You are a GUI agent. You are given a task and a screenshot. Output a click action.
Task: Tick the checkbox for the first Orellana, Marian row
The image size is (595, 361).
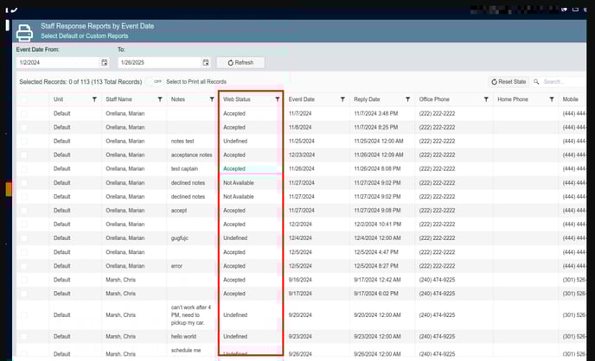point(24,113)
